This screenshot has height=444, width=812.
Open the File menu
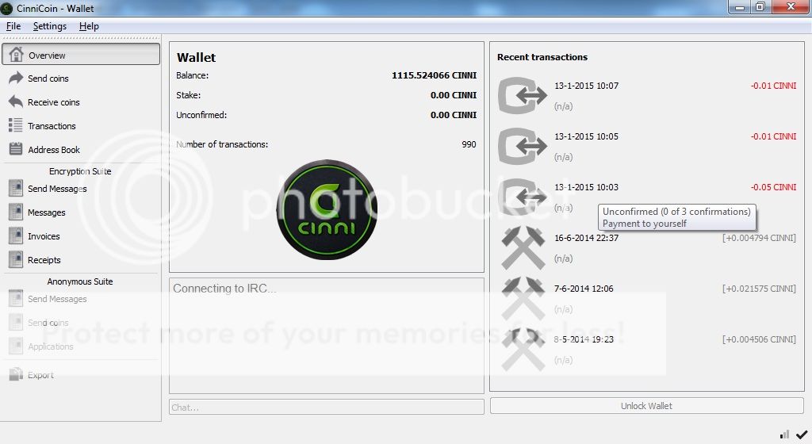pos(13,26)
